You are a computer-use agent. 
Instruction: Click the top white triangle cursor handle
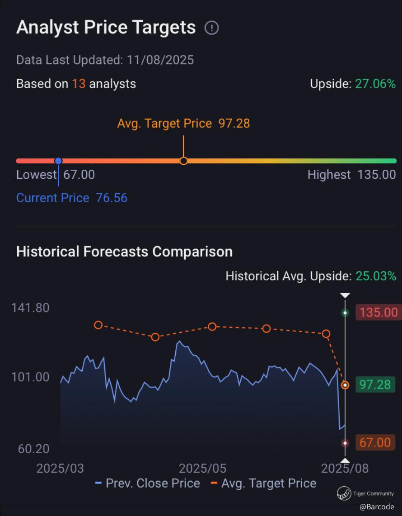[x=345, y=295]
